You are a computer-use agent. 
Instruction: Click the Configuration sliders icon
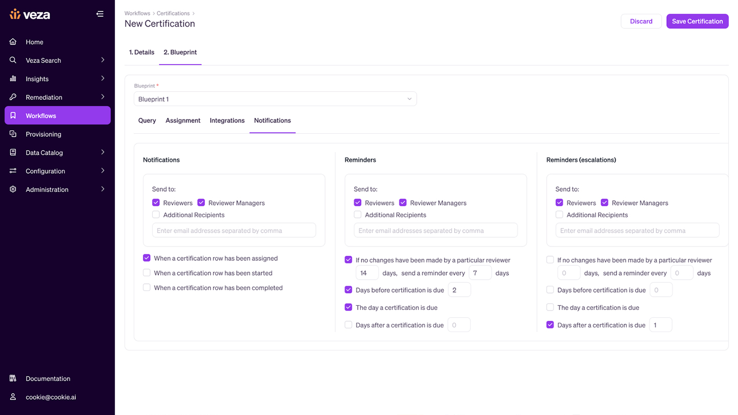(13, 171)
